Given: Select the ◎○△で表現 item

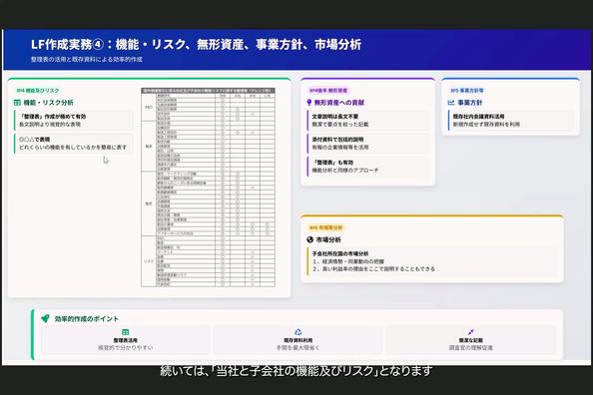Looking at the screenshot, I should [x=73, y=144].
